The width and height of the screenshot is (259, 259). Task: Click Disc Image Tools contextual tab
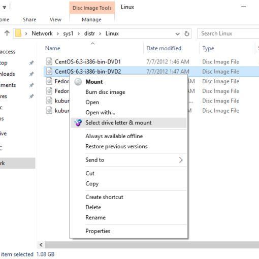coord(92,8)
